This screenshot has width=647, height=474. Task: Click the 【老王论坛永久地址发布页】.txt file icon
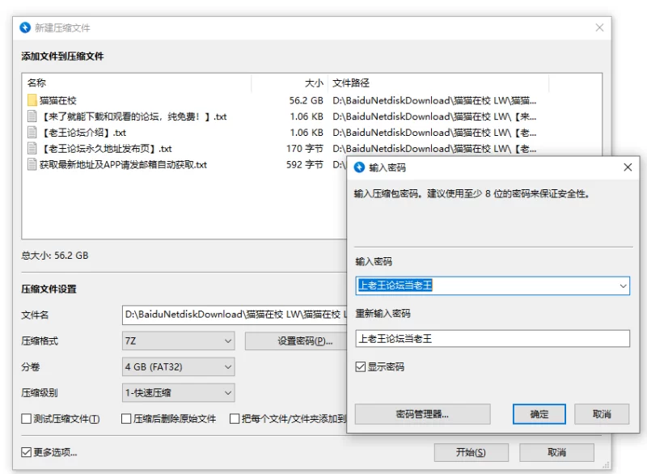coord(32,149)
